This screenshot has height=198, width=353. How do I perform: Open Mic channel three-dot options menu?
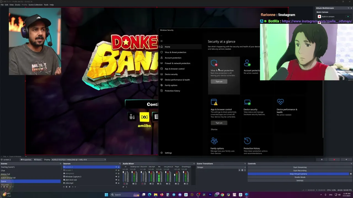[161, 184]
